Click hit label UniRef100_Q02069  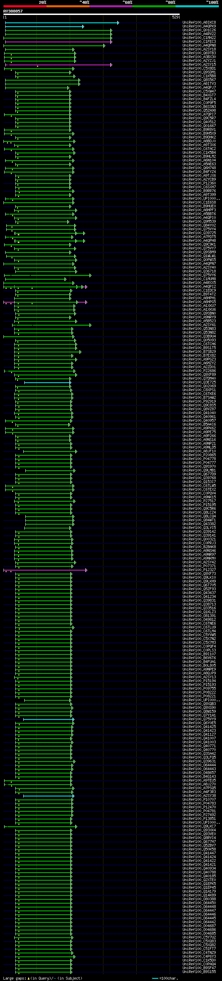(199, 386)
